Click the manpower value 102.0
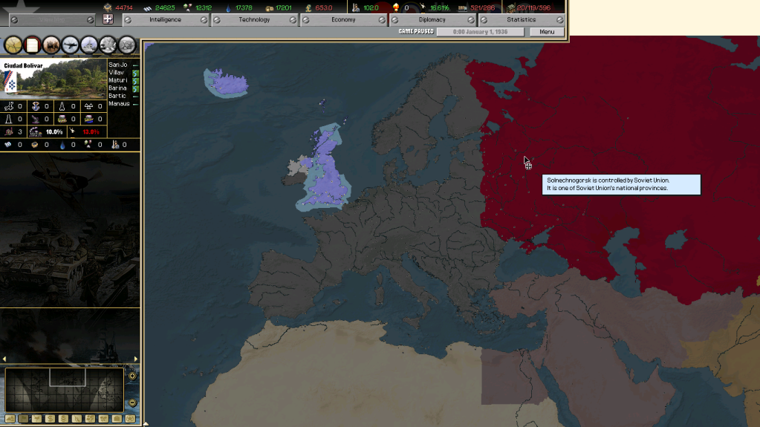The image size is (760, 427). coord(371,7)
